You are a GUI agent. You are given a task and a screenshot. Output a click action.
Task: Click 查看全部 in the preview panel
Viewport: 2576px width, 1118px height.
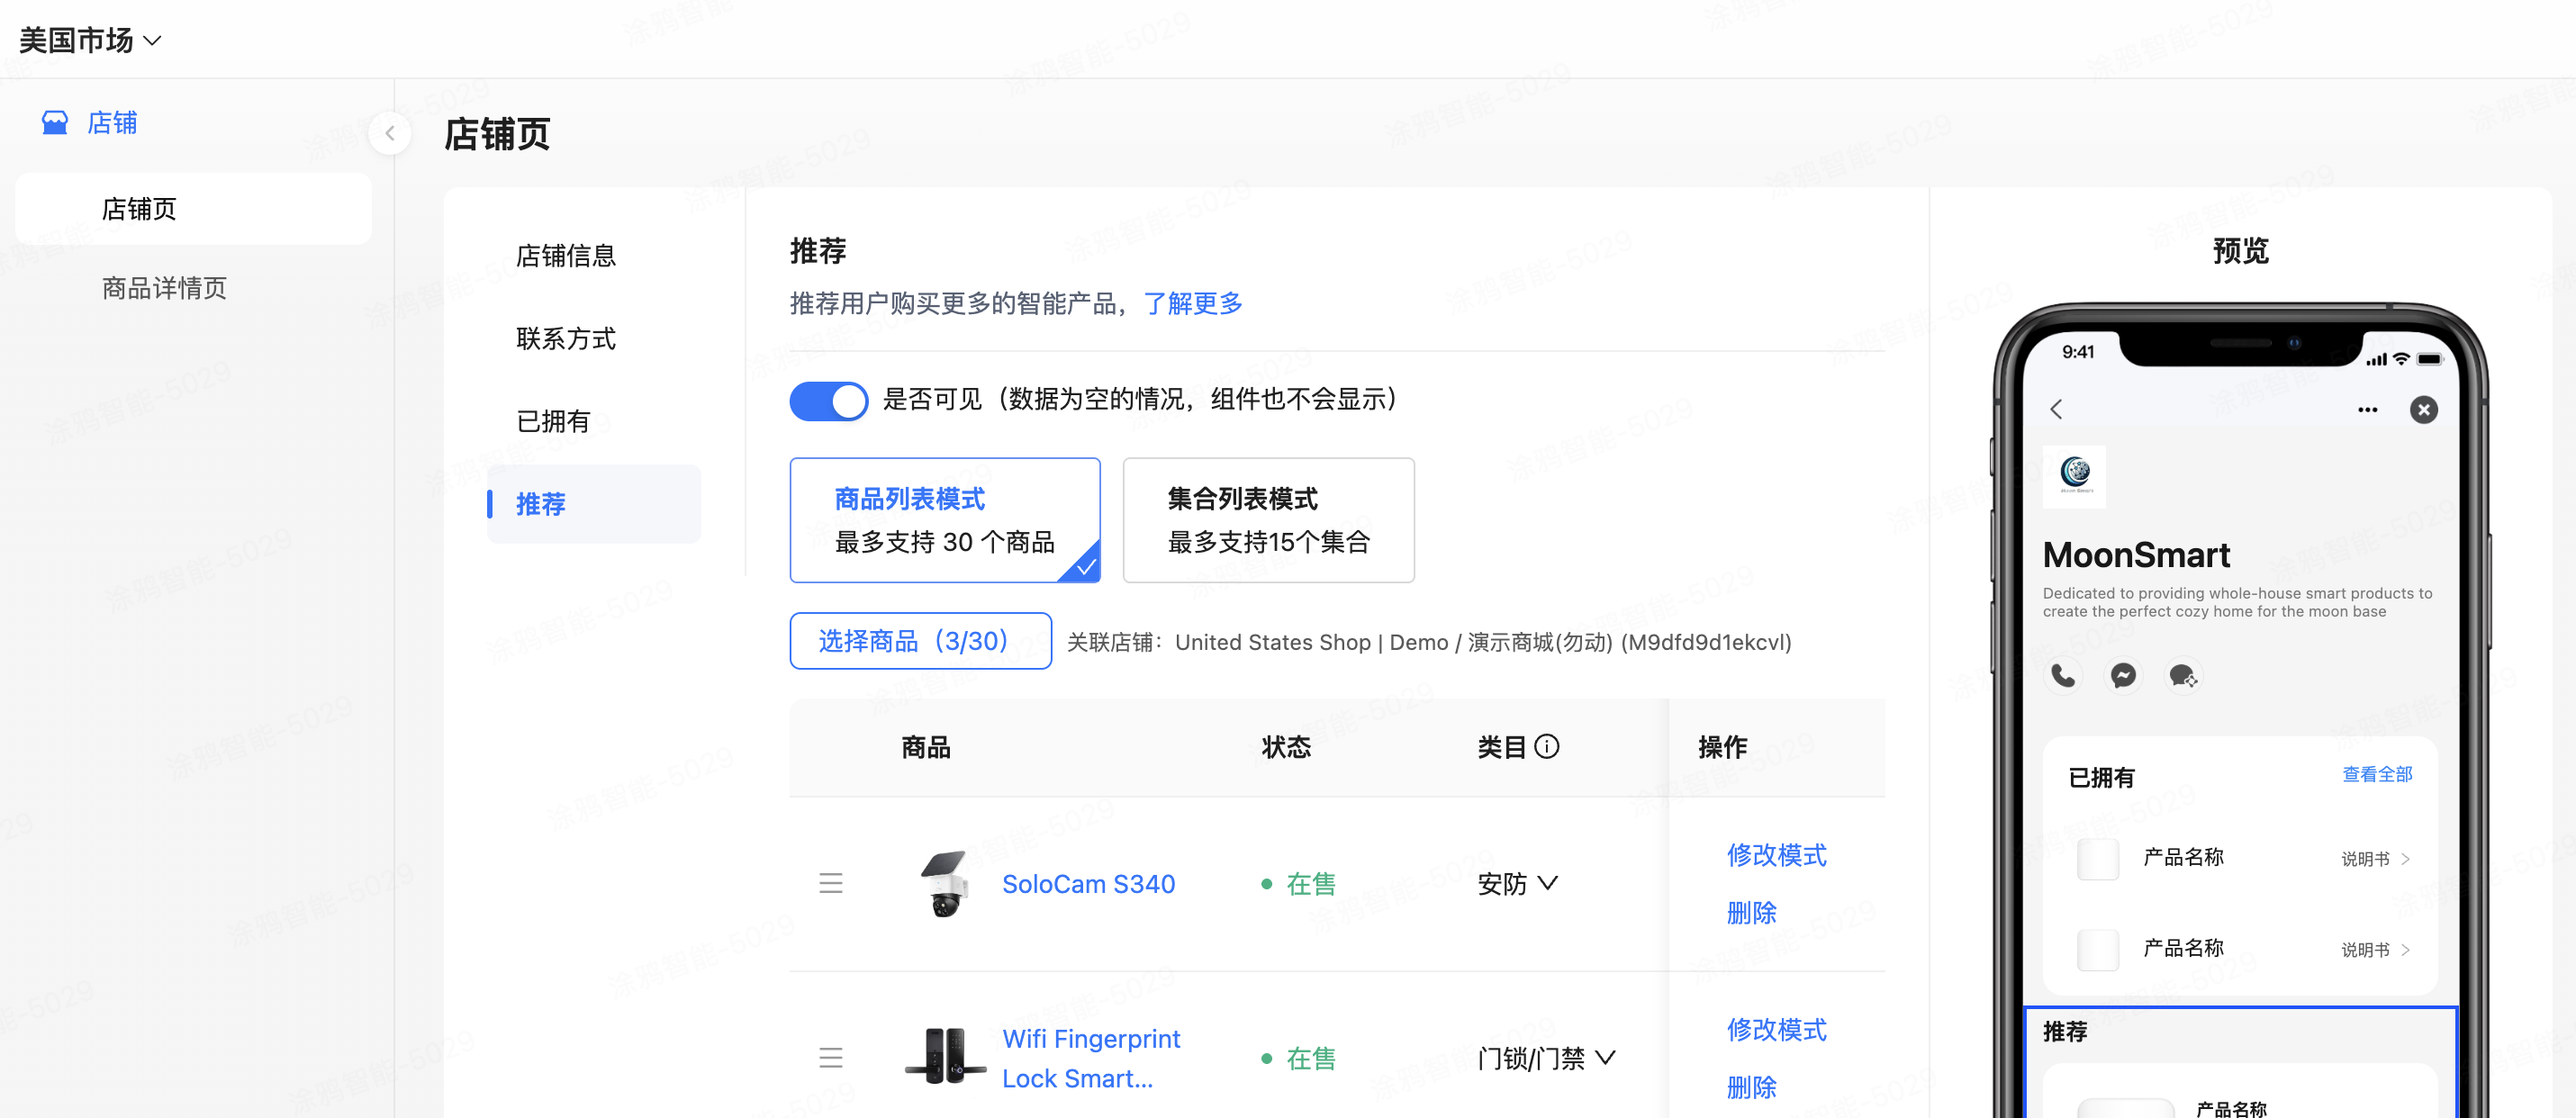click(2377, 774)
